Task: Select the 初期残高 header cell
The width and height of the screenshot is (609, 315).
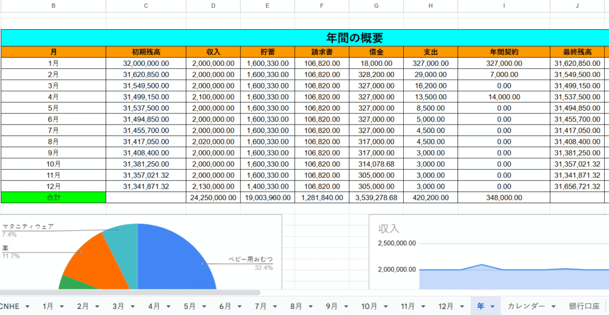Action: pos(146,52)
